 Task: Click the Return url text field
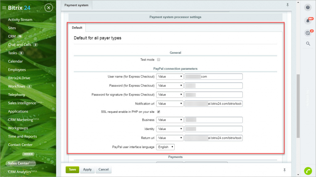(x=214, y=138)
